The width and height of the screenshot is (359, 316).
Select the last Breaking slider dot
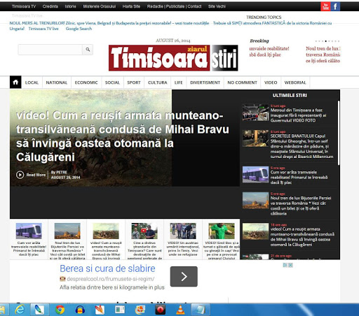coord(339,41)
